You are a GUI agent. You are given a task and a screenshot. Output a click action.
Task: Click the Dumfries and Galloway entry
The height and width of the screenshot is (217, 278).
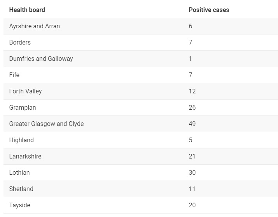41,59
